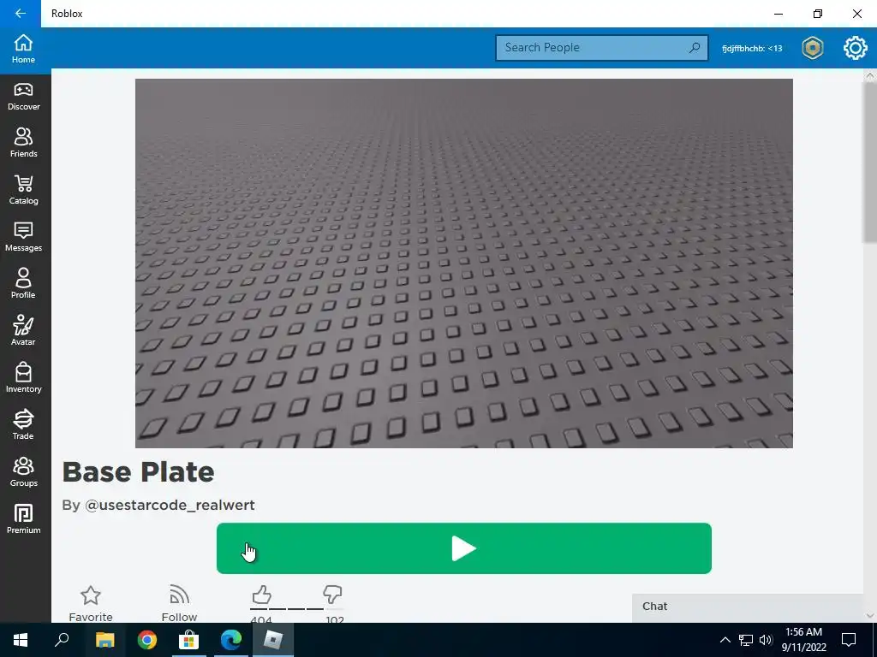Expand the Chat panel
The image size is (877, 657).
747,607
